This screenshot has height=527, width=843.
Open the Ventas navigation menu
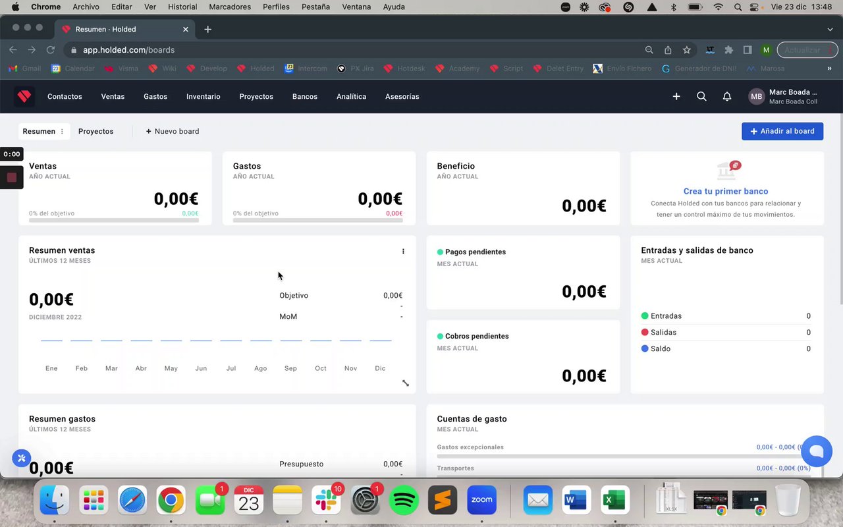click(x=113, y=97)
